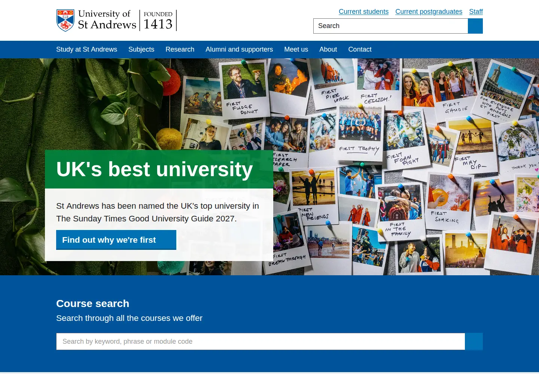
Task: Open Alumni and supporters menu
Action: [x=239, y=49]
